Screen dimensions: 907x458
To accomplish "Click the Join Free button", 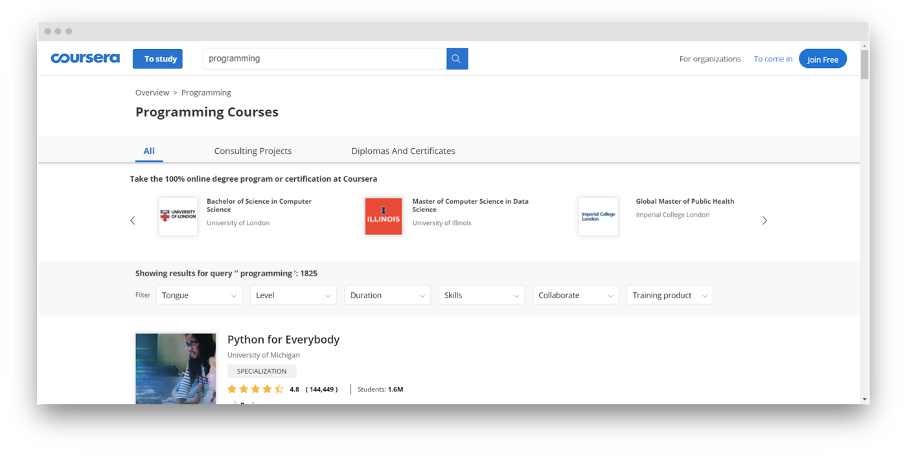I will pyautogui.click(x=822, y=59).
